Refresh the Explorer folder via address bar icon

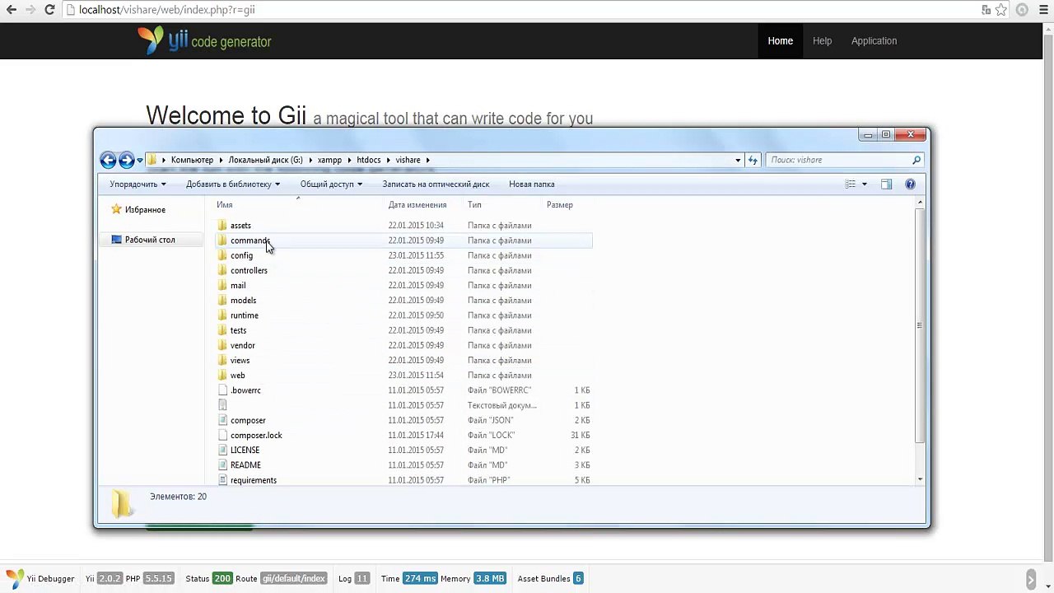click(x=753, y=160)
